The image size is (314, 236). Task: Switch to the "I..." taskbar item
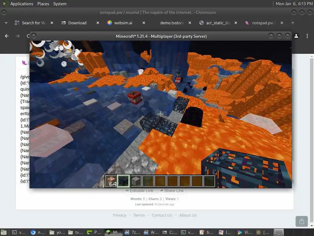(226, 232)
